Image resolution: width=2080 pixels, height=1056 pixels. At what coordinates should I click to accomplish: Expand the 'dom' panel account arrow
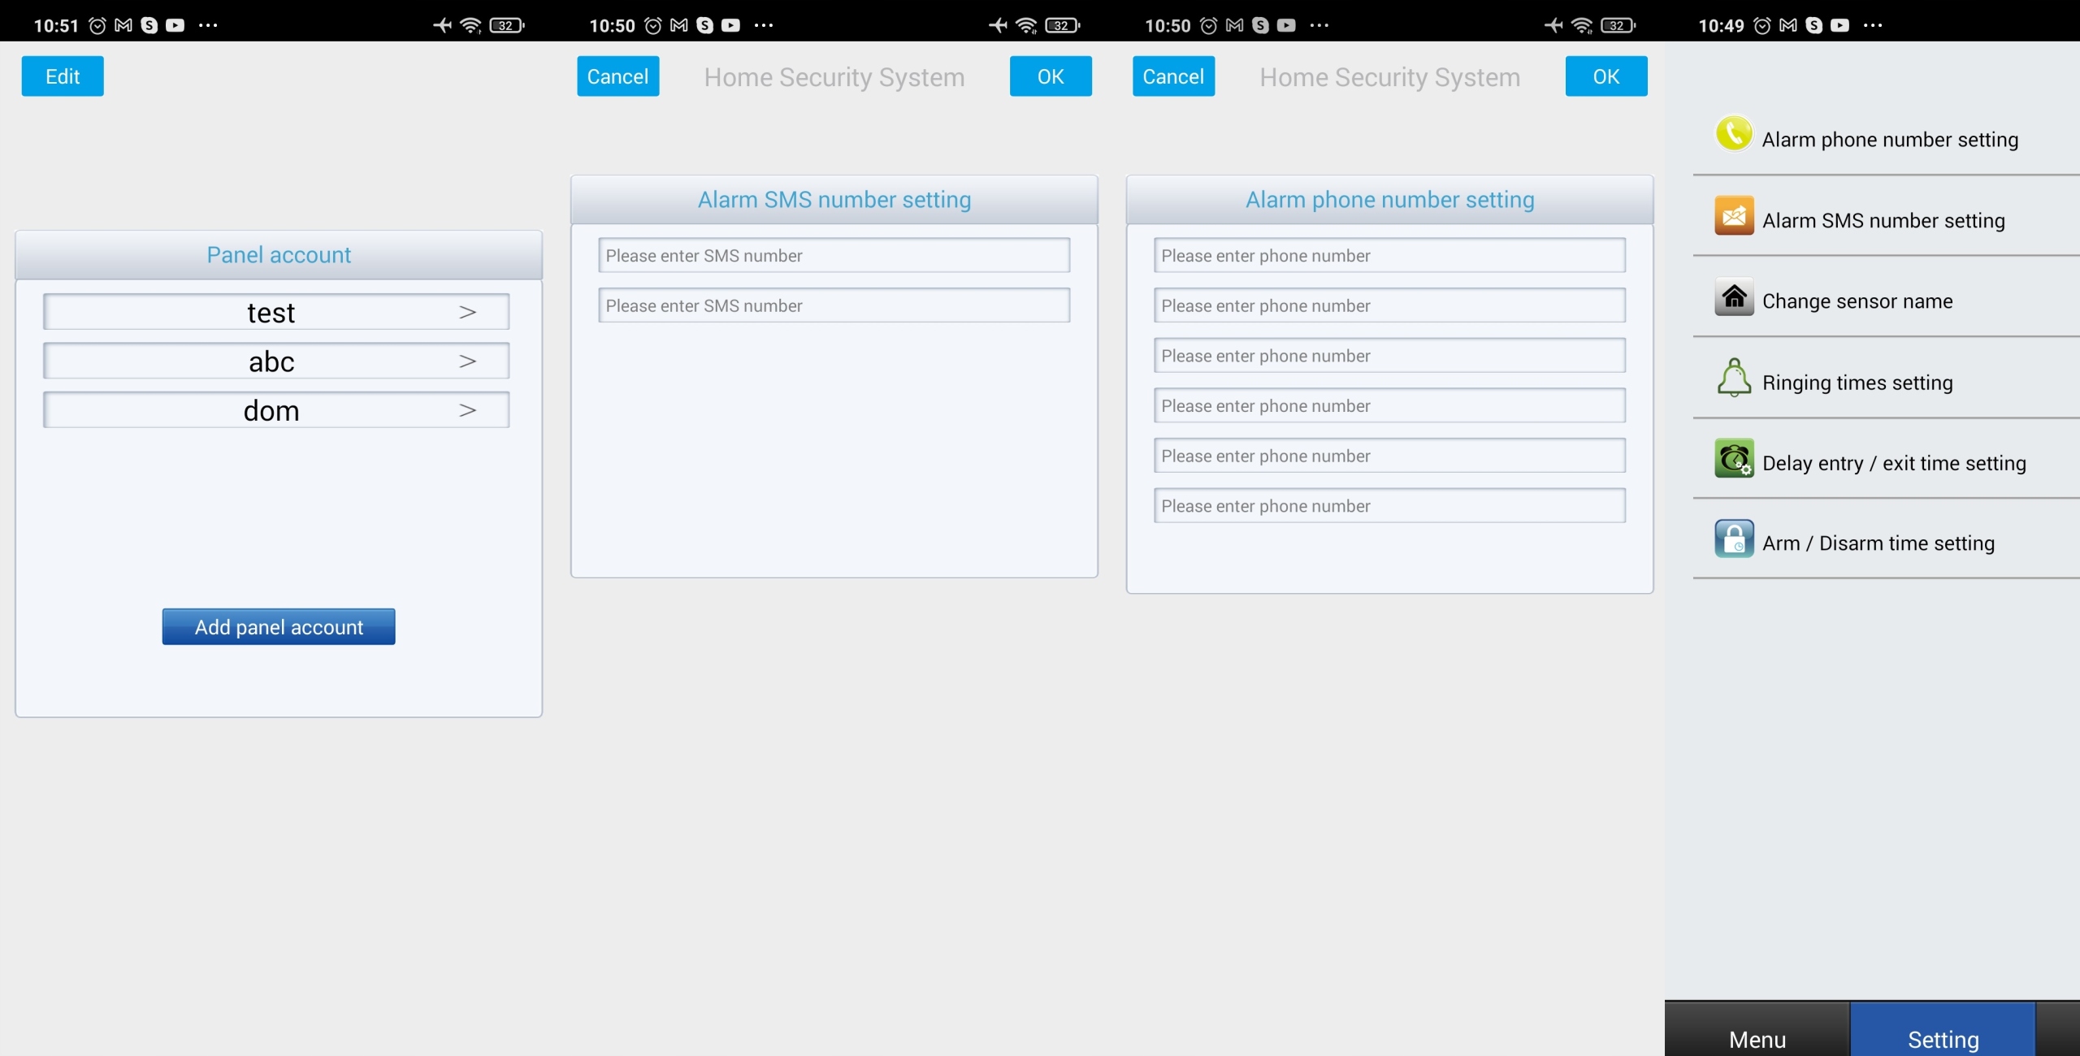click(467, 411)
